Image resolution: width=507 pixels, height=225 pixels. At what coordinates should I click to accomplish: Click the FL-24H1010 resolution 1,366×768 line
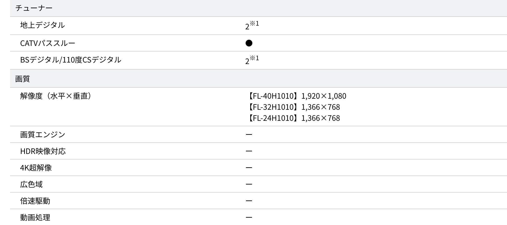pos(293,118)
